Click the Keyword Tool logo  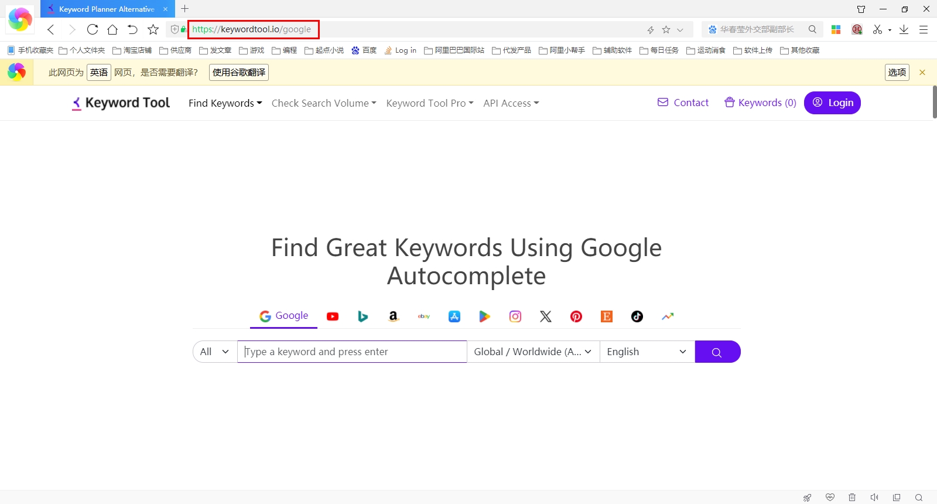coord(121,103)
